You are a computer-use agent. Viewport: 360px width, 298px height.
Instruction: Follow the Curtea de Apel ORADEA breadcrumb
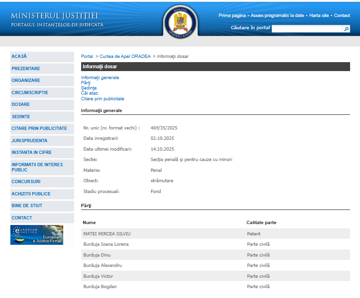pyautogui.click(x=125, y=56)
